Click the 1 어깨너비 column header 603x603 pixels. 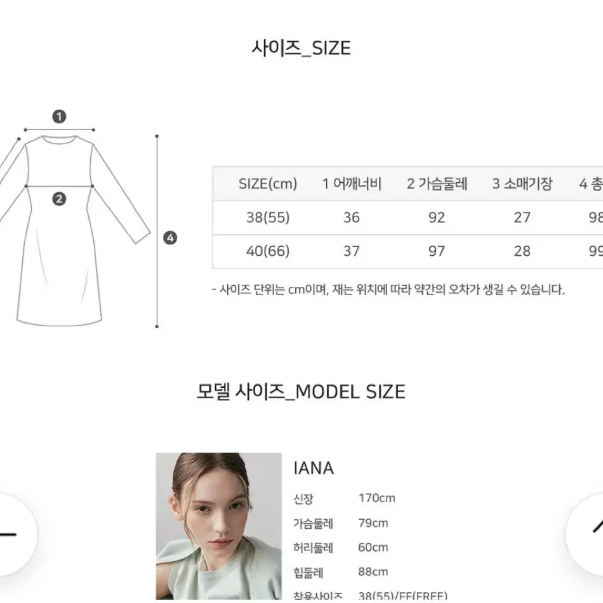352,184
